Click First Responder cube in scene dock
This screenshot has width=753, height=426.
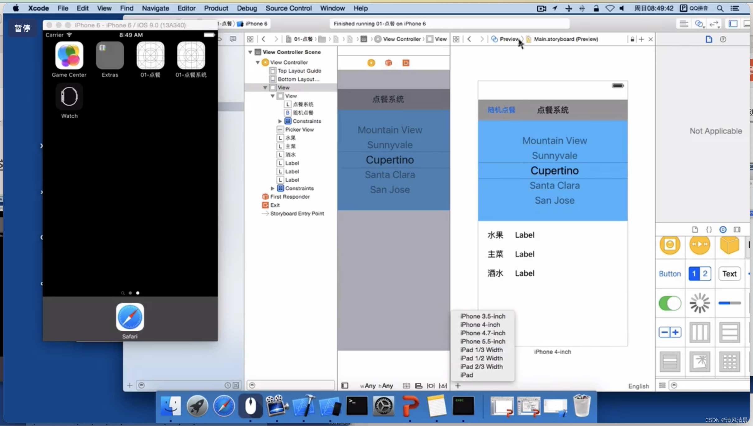point(388,63)
